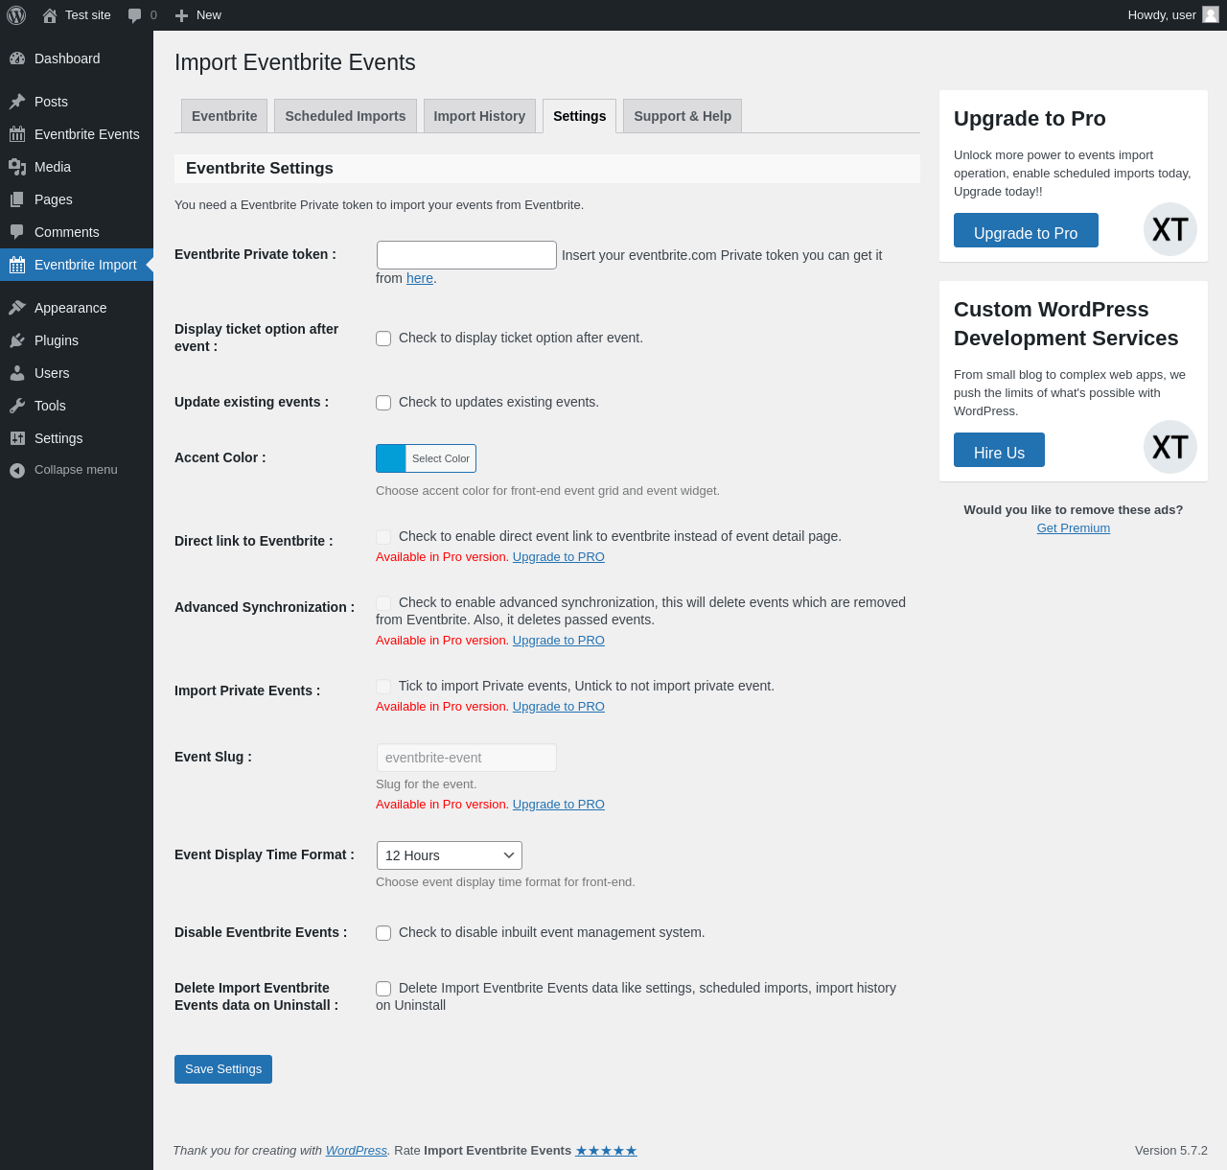The height and width of the screenshot is (1170, 1227).
Task: Toggle the Advanced Synchronization checkbox
Action: pos(383,603)
